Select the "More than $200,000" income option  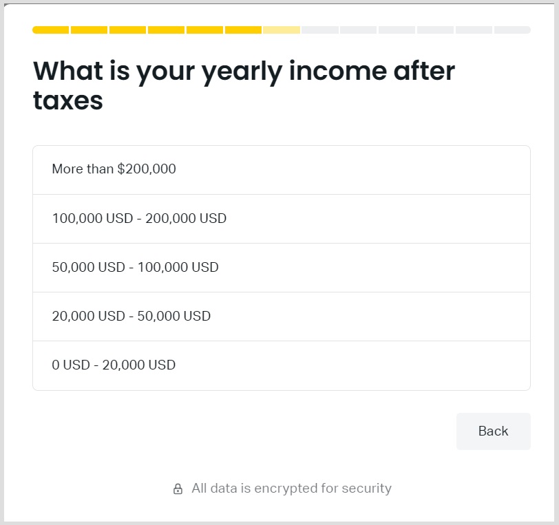tap(281, 169)
